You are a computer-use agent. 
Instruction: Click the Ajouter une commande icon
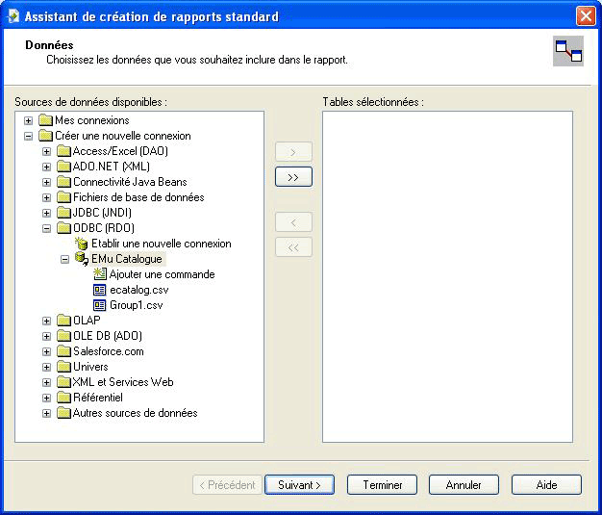coord(100,274)
